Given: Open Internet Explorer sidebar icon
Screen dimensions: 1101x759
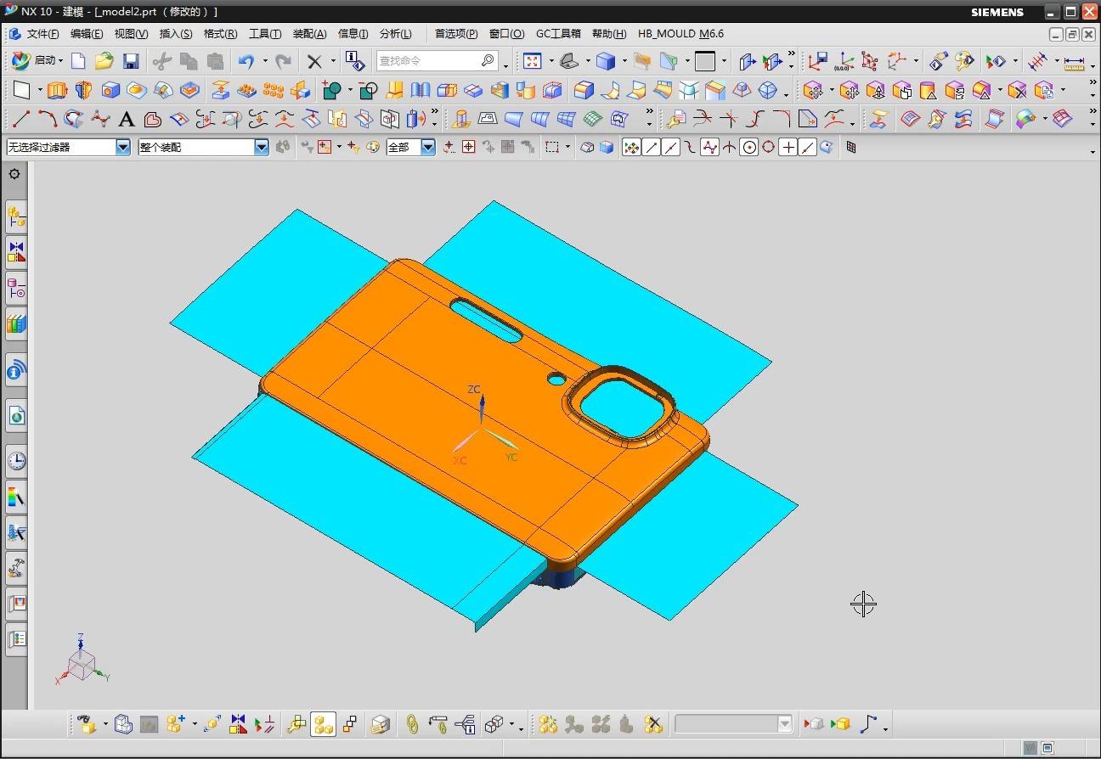Looking at the screenshot, I should click(x=16, y=416).
